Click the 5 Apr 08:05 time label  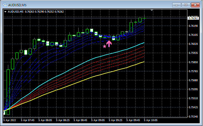[45, 120]
